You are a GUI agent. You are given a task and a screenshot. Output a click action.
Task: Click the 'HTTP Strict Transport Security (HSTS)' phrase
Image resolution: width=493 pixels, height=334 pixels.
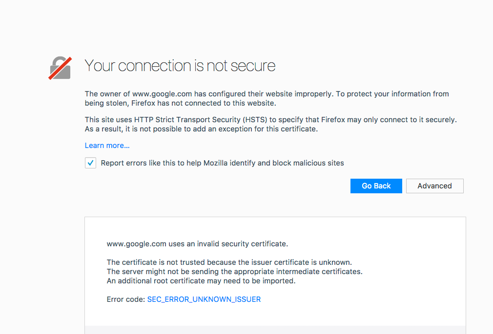point(201,120)
